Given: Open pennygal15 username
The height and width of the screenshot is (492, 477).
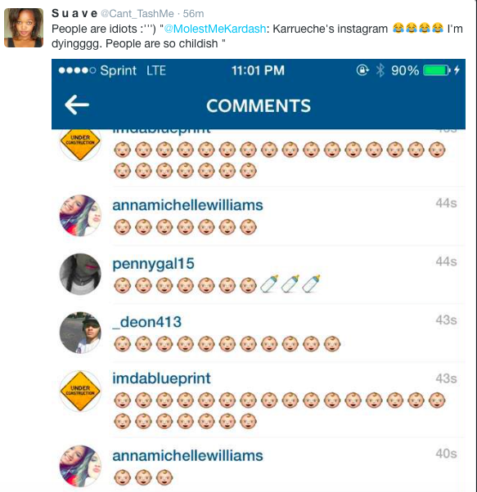Looking at the screenshot, I should coord(153,264).
